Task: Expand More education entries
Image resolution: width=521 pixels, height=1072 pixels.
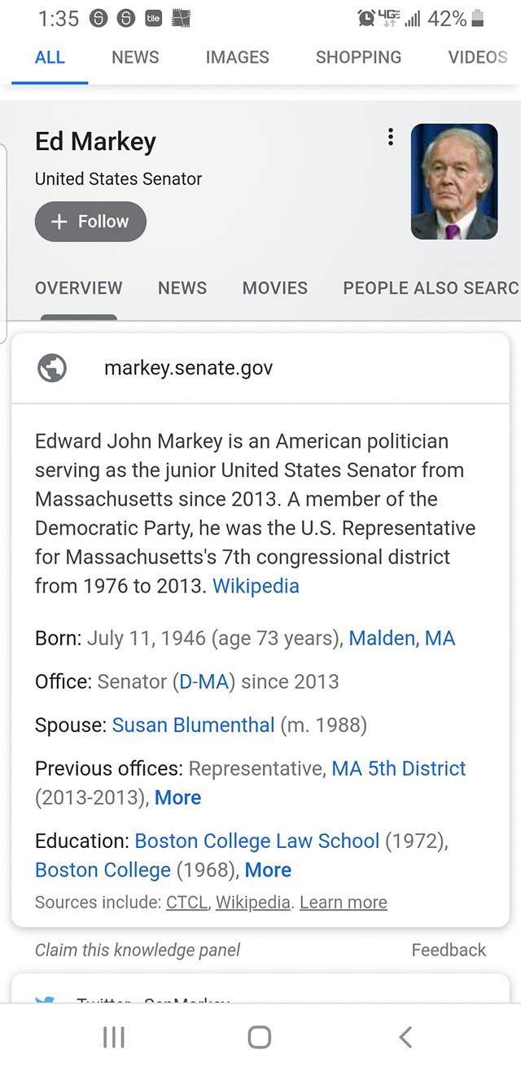Action: 268,870
